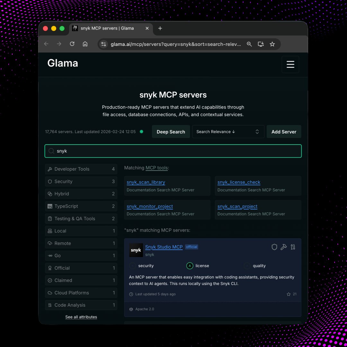Click the Last updated 5 days ago text

[x=156, y=294]
